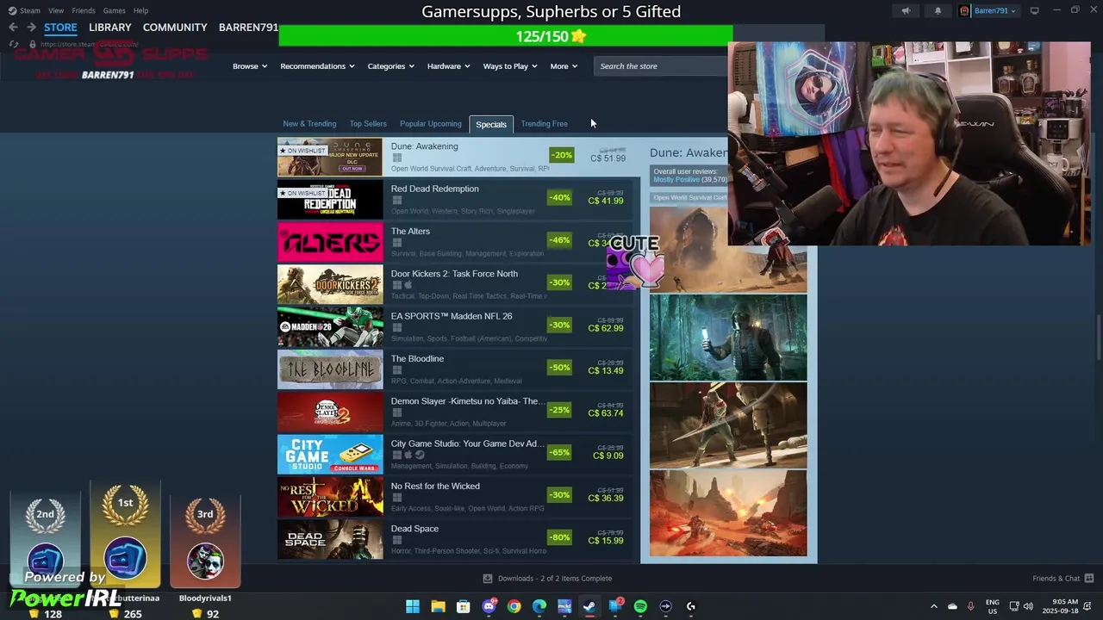Open Google Chrome from the taskbar
Viewport: 1103px width, 620px height.
click(x=514, y=606)
